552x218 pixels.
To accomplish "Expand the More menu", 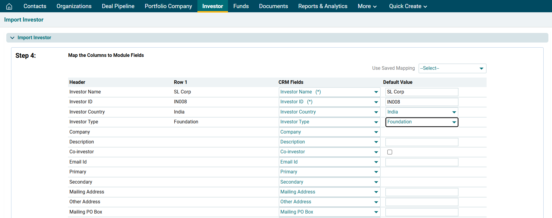I will pos(367,6).
